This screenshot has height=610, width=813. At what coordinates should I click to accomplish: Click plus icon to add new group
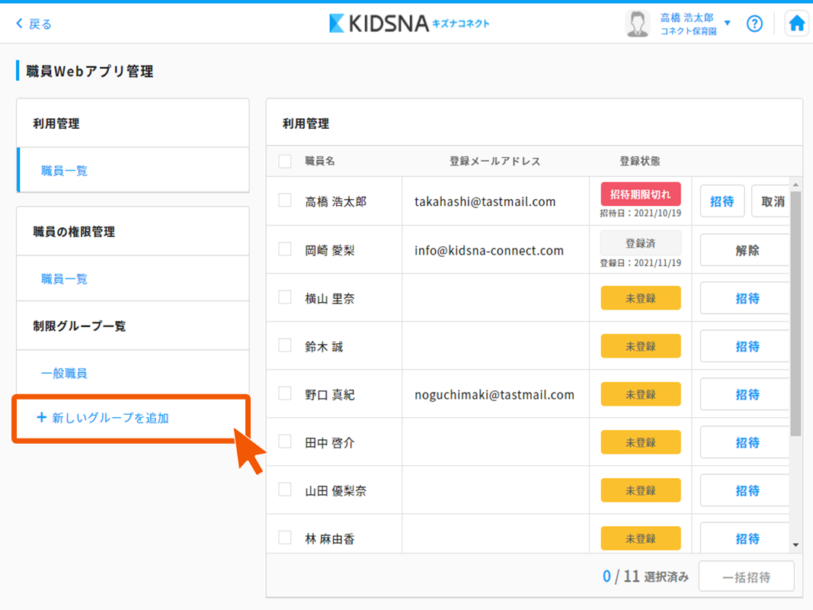click(x=42, y=418)
